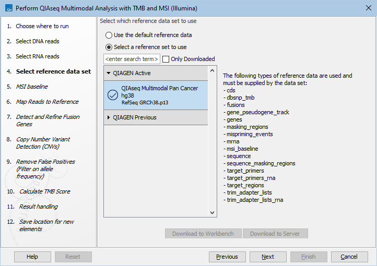Viewport: 377px width, 266px height.
Task: Go back with the Previous button
Action: coord(227,257)
